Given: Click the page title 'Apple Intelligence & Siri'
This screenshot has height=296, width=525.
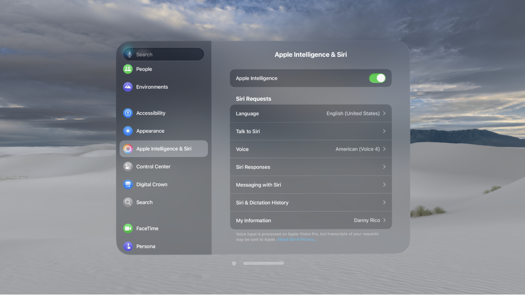Looking at the screenshot, I should click(311, 55).
